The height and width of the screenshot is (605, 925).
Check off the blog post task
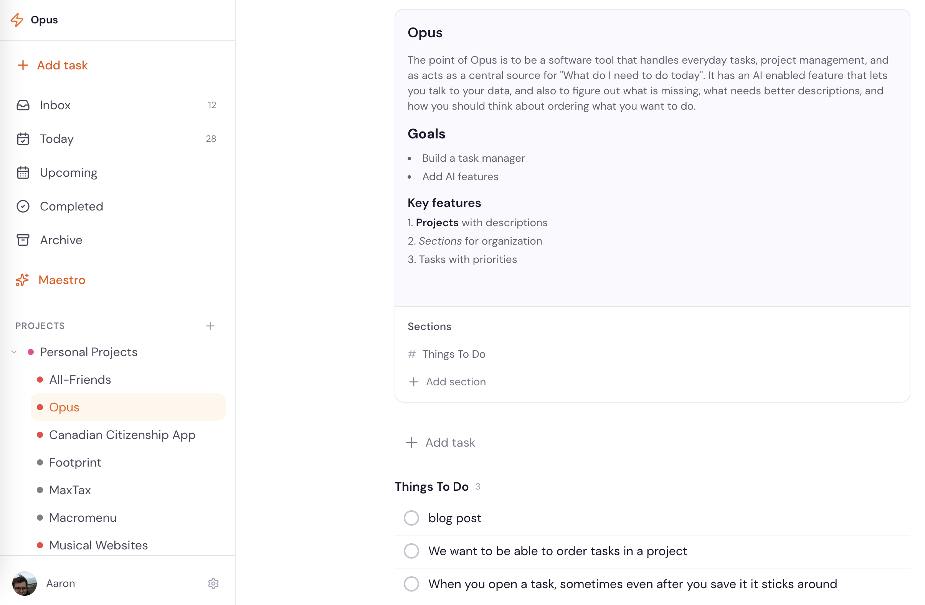(411, 518)
